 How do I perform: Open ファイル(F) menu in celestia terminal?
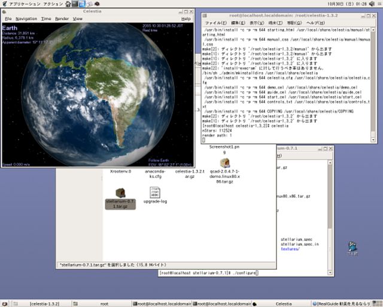click(215, 23)
